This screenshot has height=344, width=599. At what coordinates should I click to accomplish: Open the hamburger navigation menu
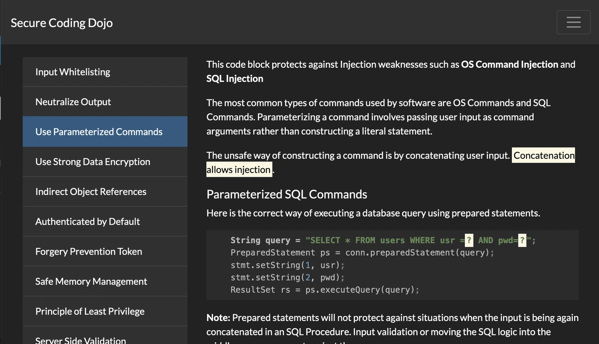(x=573, y=22)
